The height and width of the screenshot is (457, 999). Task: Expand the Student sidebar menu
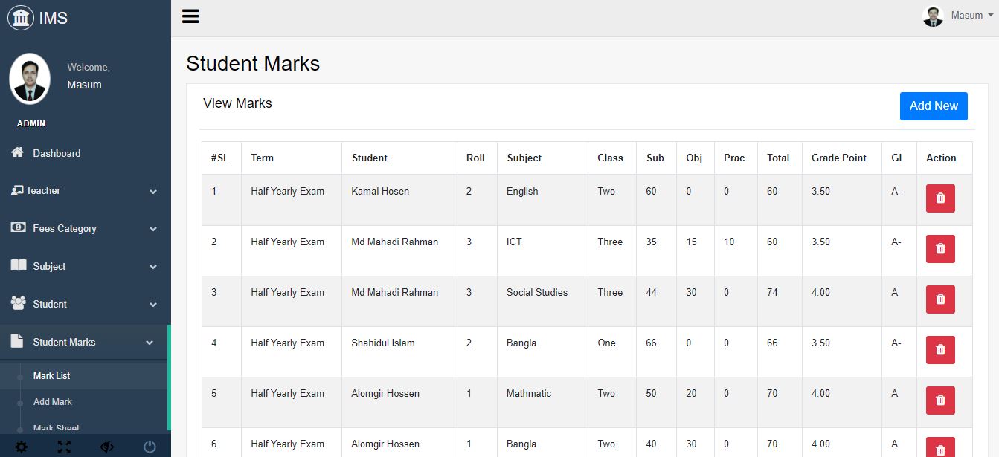pos(85,305)
